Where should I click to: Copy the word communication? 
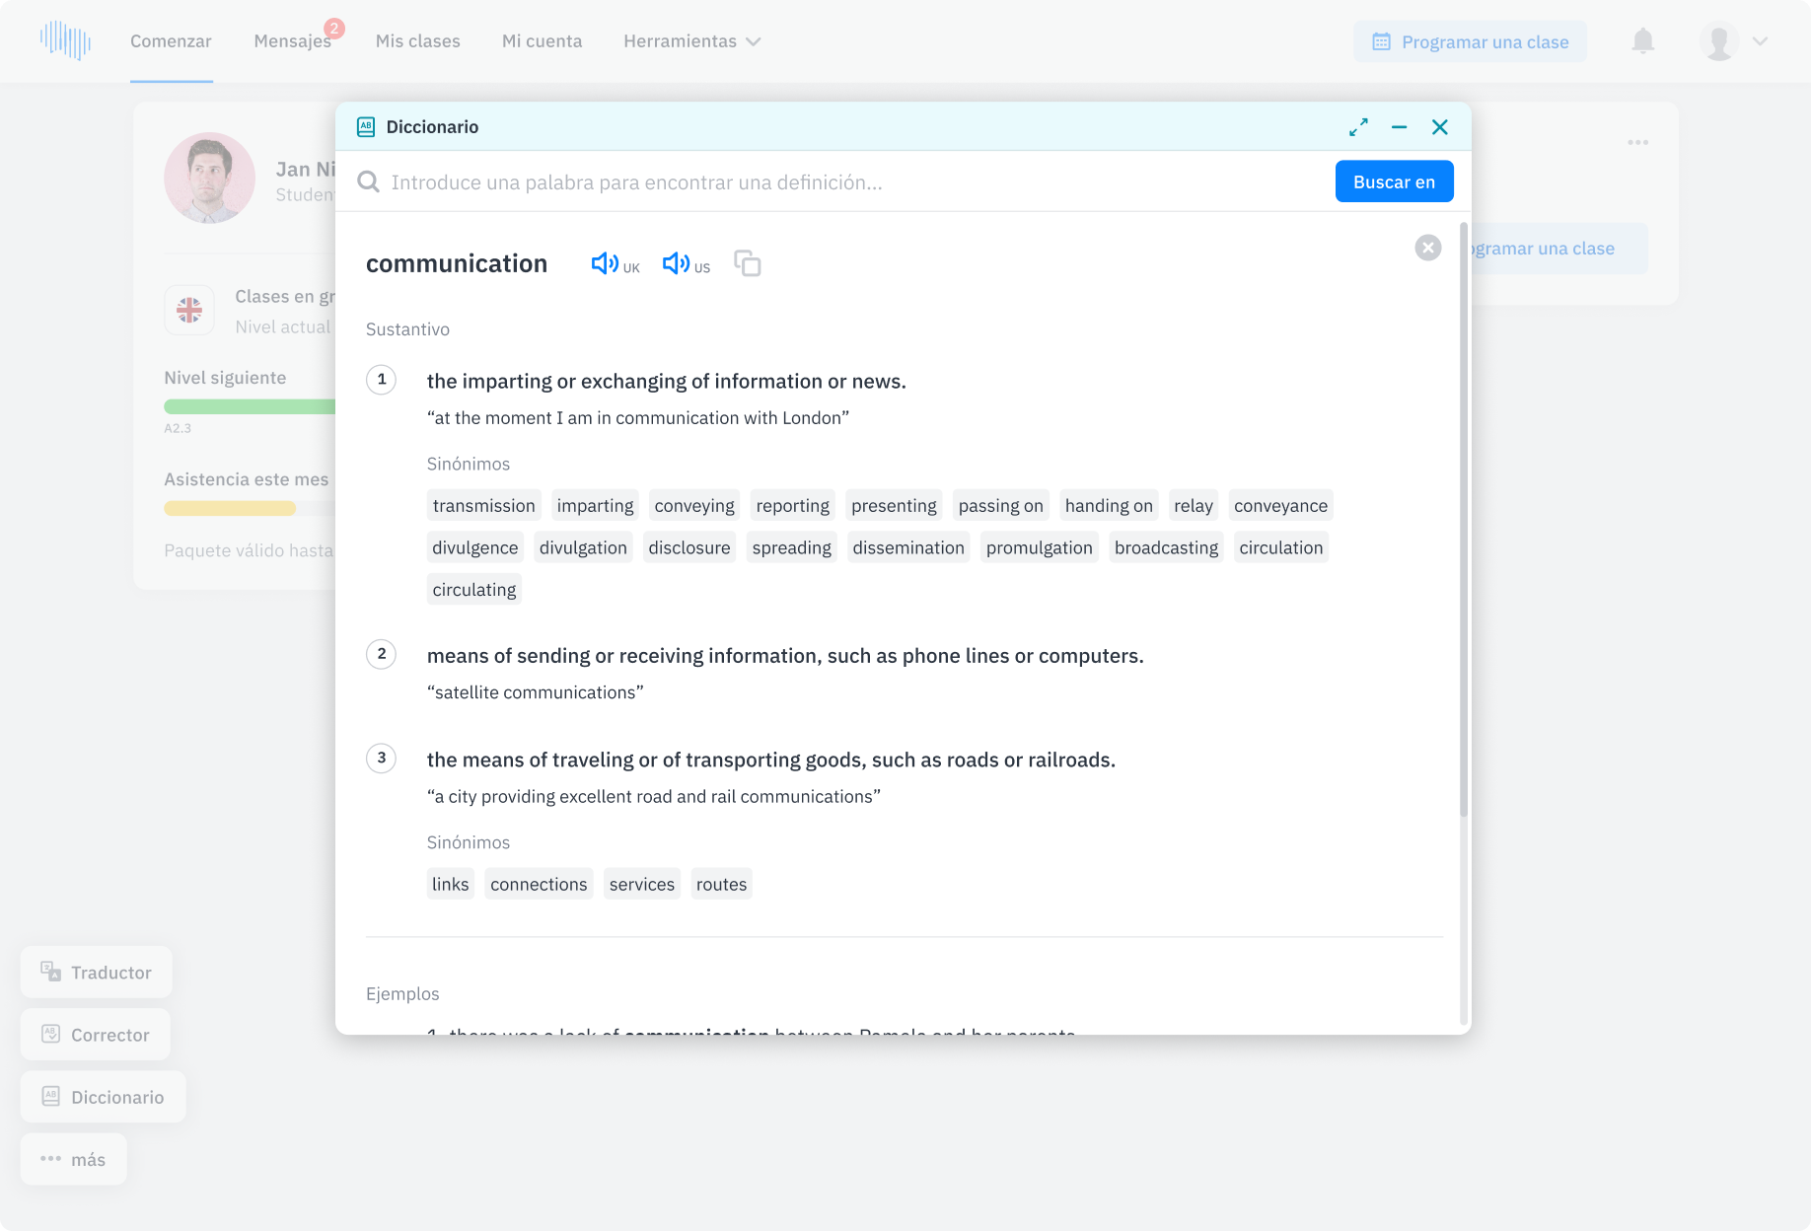coord(748,263)
